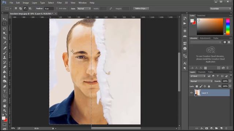Select the Magic Wand tool
Viewport: 234px width, 131px height.
pyautogui.click(x=5, y=33)
